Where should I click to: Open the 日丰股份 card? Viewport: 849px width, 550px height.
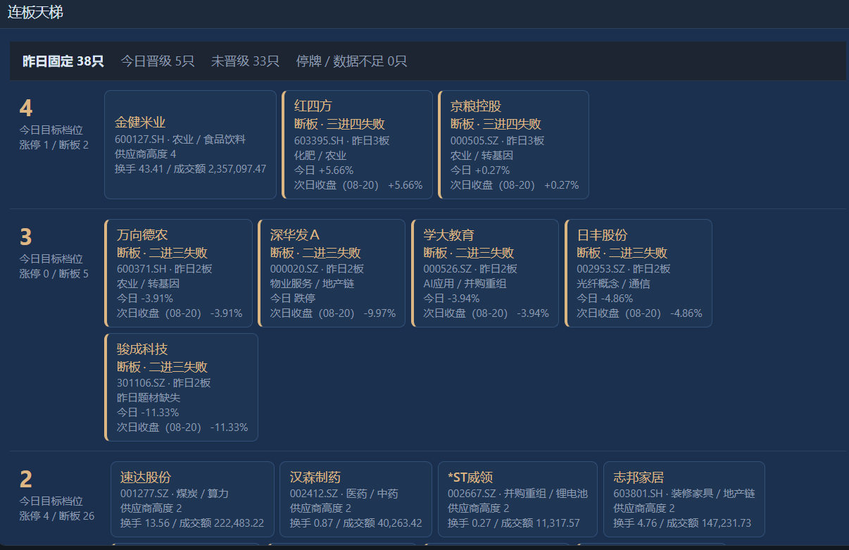click(x=639, y=273)
